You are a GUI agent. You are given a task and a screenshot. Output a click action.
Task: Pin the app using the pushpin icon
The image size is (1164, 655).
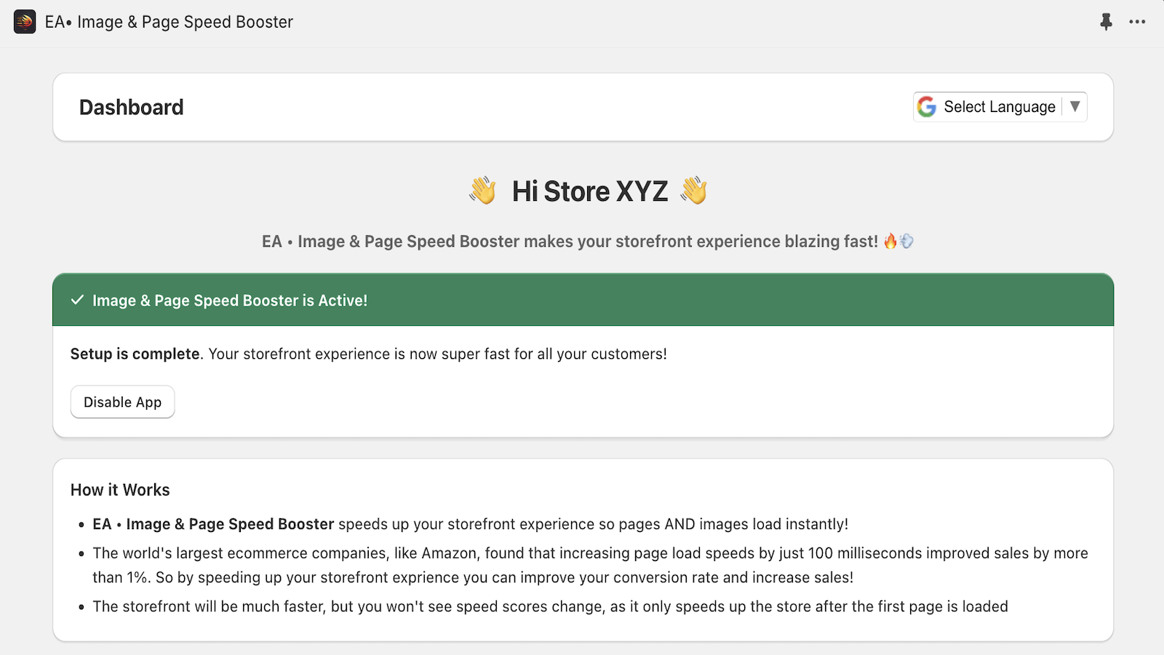tap(1107, 22)
